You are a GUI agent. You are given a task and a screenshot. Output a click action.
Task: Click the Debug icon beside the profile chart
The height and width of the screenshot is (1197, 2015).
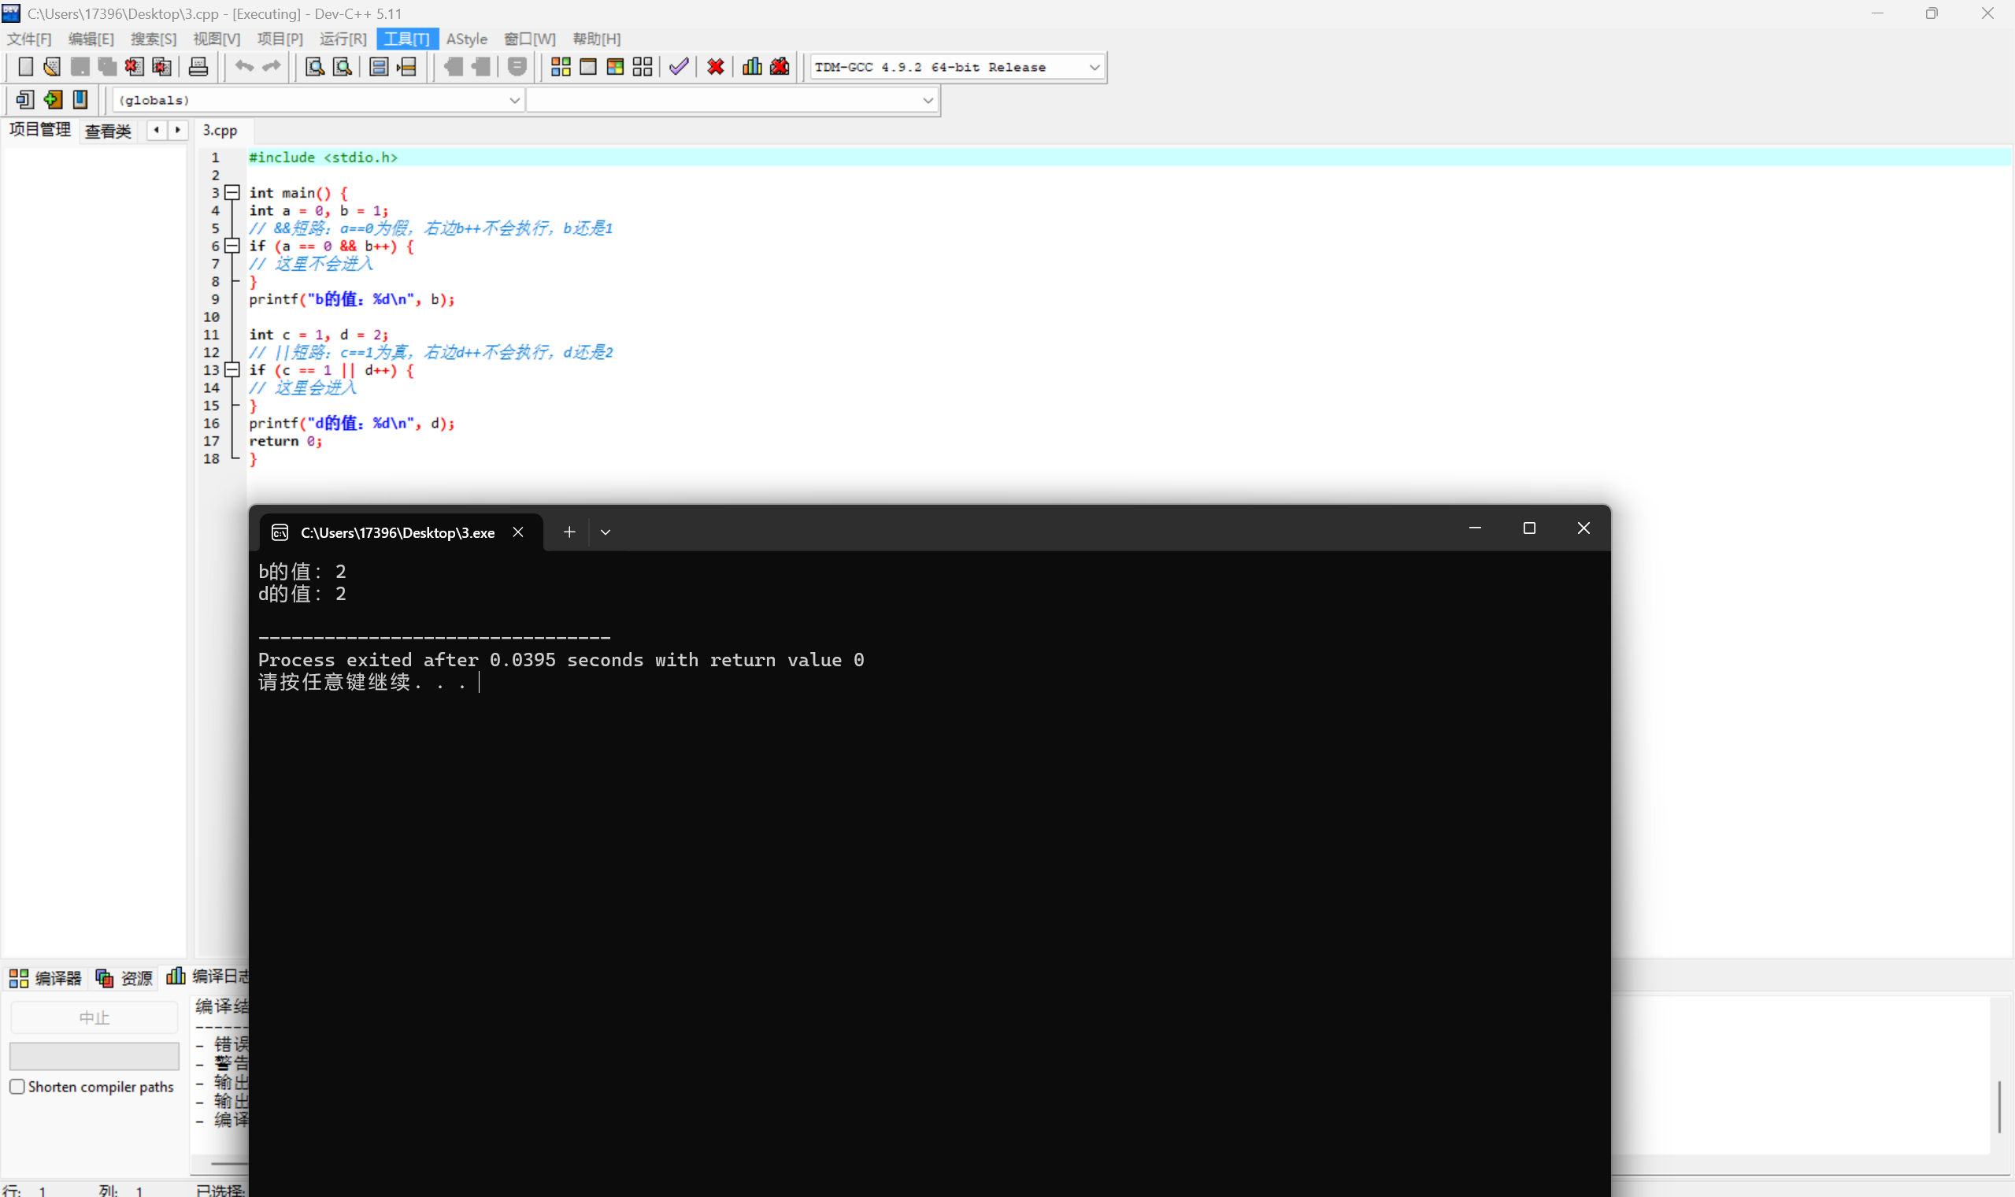(x=780, y=67)
